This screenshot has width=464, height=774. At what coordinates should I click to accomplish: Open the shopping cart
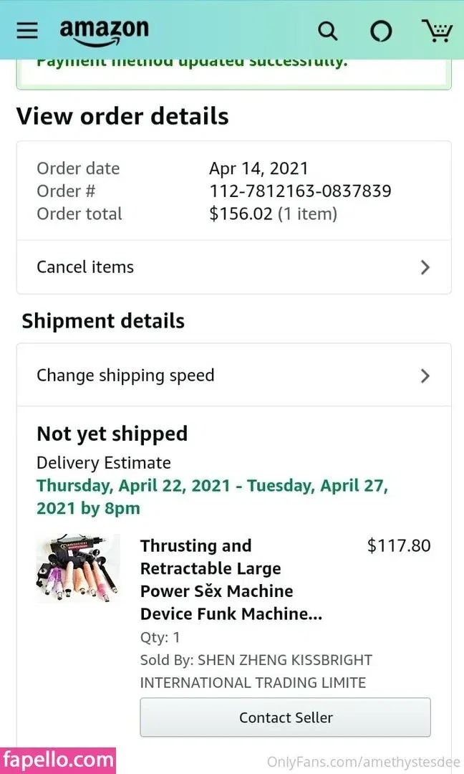click(436, 31)
